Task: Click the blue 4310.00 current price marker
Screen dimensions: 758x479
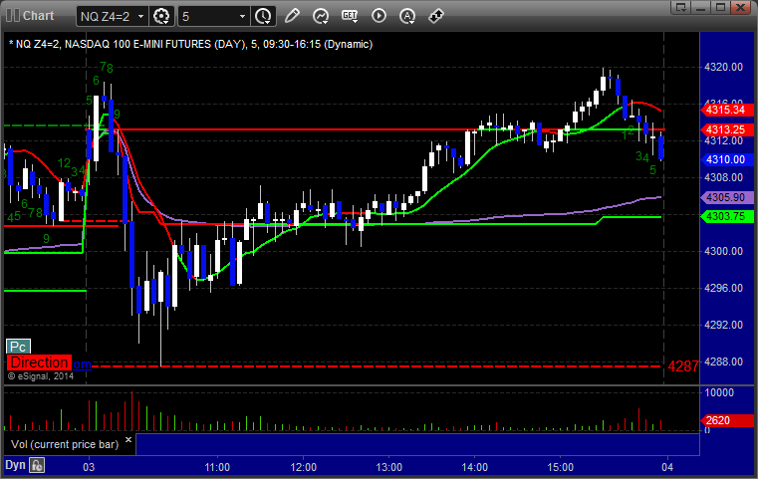Action: pyautogui.click(x=726, y=159)
